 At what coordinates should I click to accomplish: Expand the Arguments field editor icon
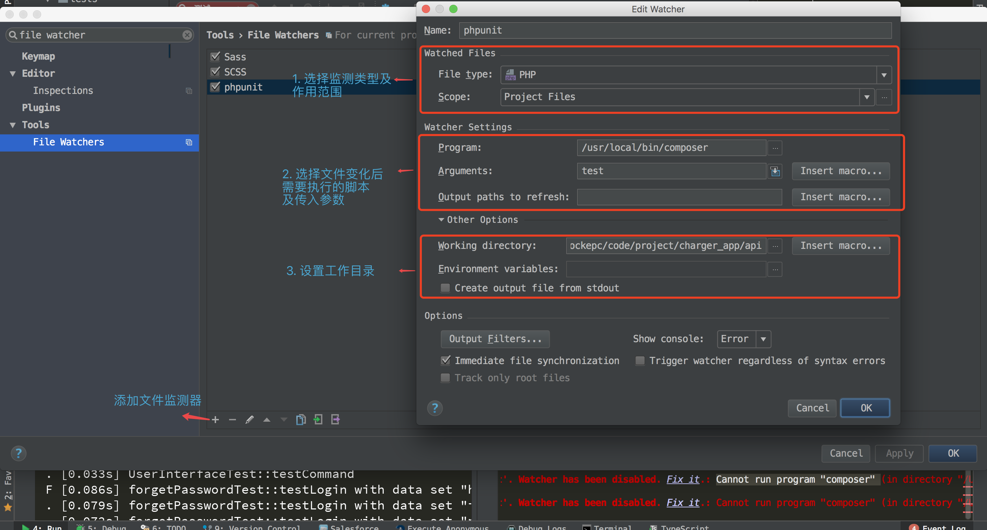(775, 171)
